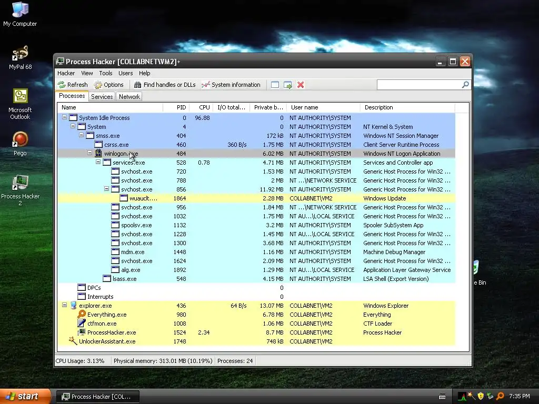The height and width of the screenshot is (404, 539).
Task: Sort by the PID column header
Action: 176,107
